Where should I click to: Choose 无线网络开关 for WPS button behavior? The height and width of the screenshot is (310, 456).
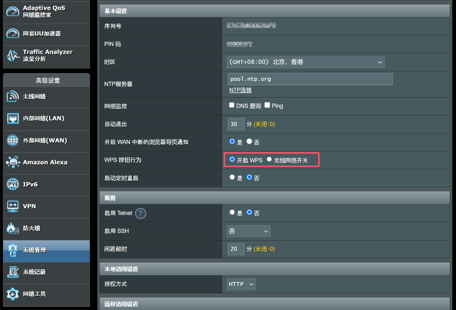(x=269, y=159)
